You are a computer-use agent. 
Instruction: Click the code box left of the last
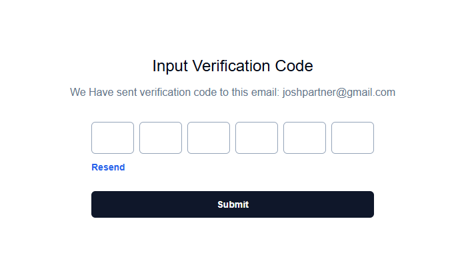point(305,138)
